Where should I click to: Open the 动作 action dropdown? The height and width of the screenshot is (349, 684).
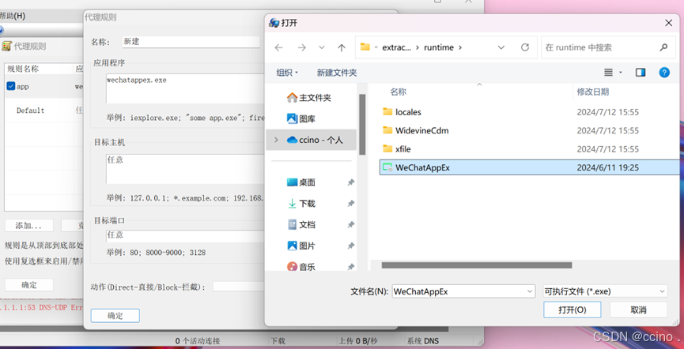point(238,287)
